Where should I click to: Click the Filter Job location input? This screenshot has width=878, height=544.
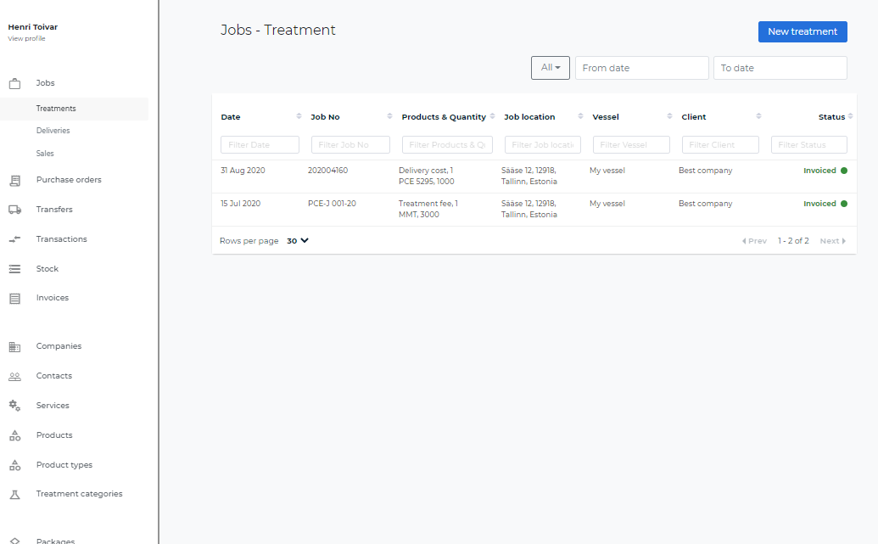tap(543, 144)
